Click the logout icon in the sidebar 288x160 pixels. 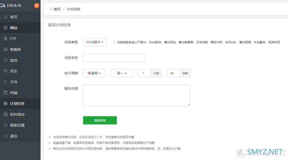click(x=6, y=136)
